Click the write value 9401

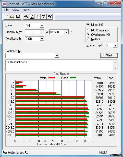(100, 83)
